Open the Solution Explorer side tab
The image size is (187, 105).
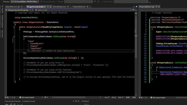tap(2, 21)
